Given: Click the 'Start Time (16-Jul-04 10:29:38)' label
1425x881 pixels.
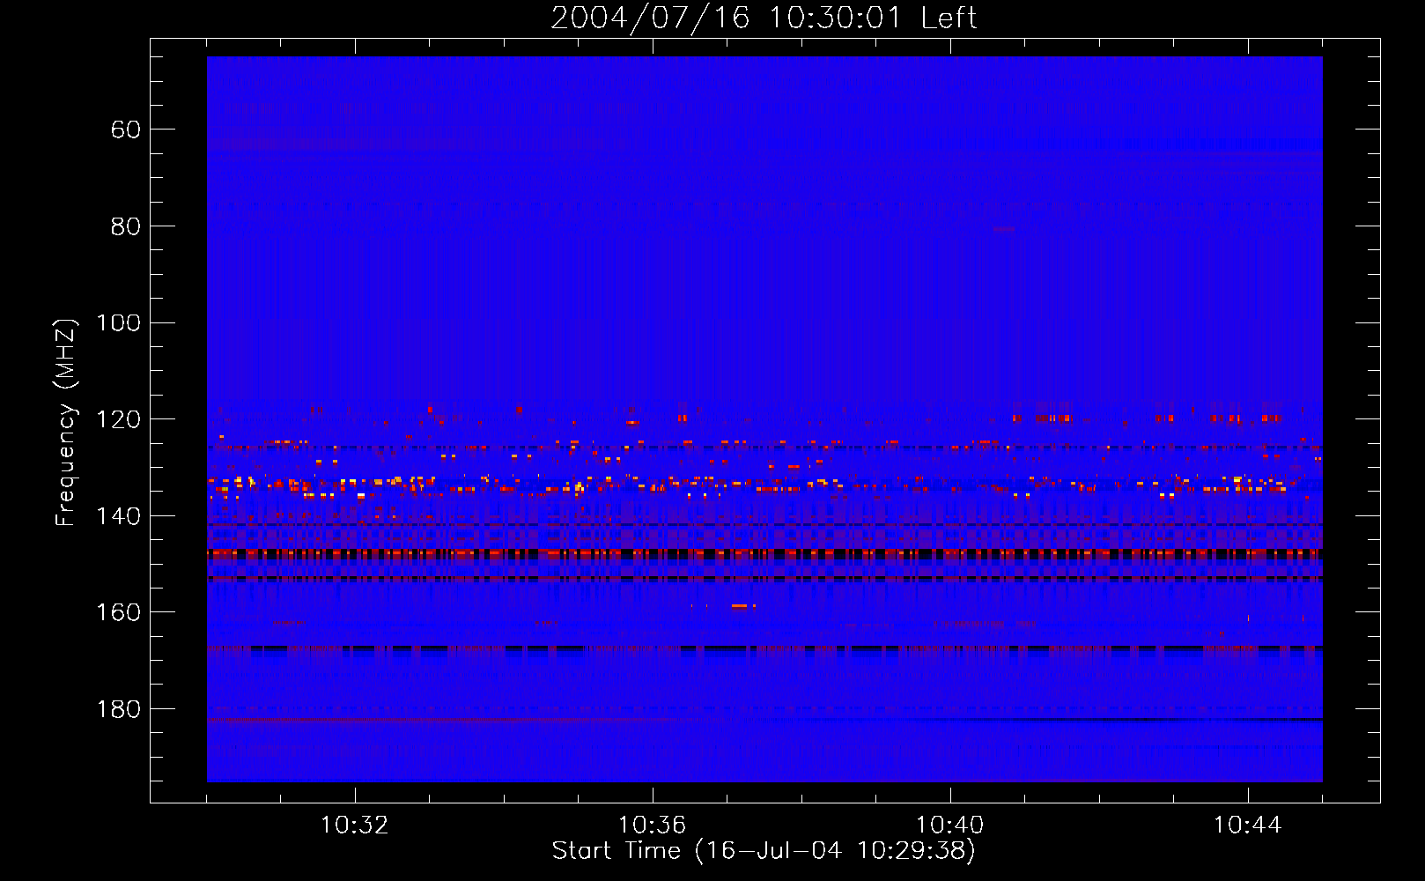Looking at the screenshot, I should point(764,850).
